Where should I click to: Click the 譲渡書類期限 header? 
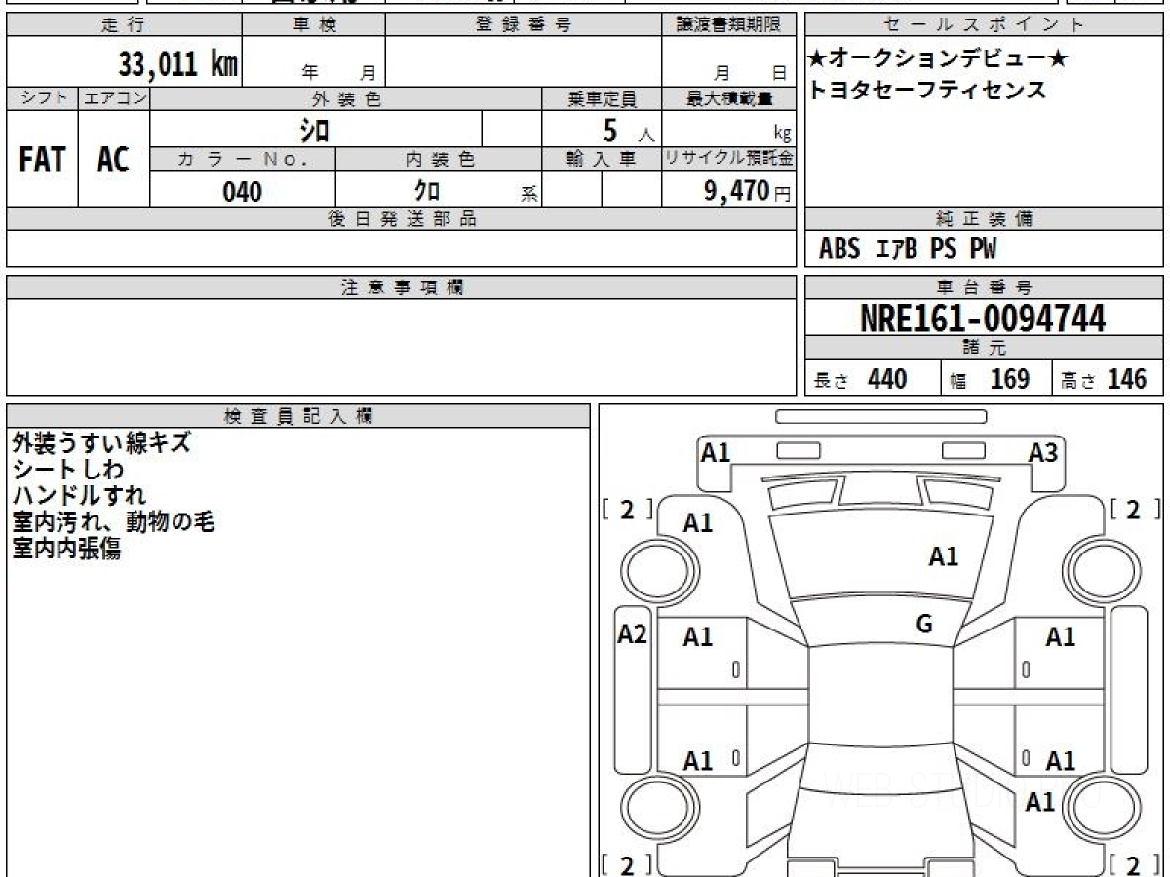[728, 25]
